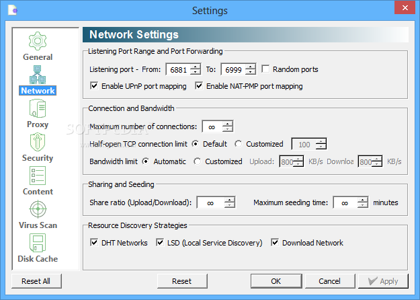The height and width of the screenshot is (300, 420).
Task: Select the Network computers icon
Action: pyautogui.click(x=38, y=75)
